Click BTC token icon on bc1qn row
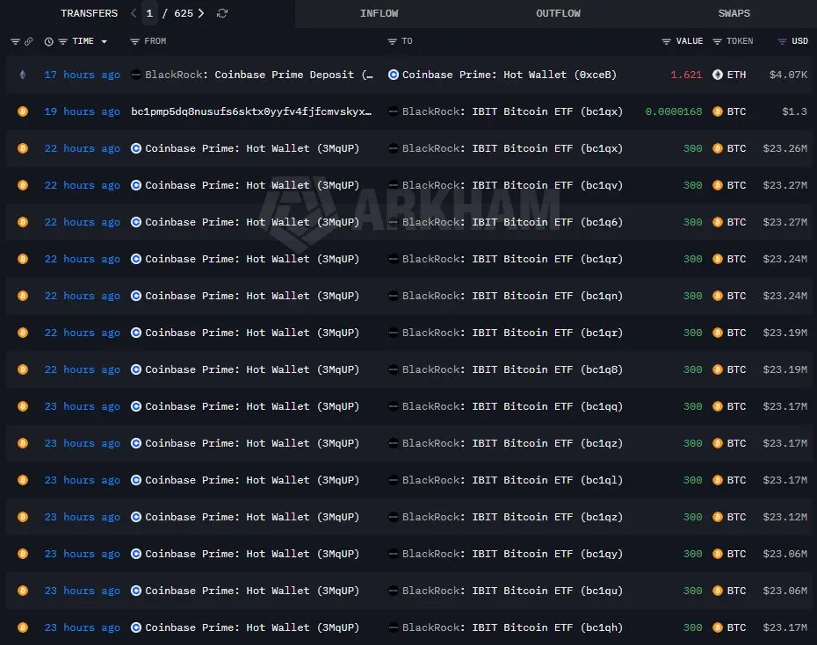The width and height of the screenshot is (817, 645). tap(718, 296)
